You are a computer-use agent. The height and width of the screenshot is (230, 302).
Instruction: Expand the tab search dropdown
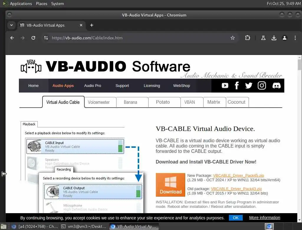tap(12, 25)
